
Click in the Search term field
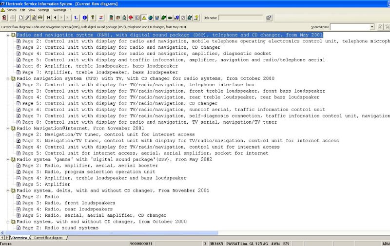(x=350, y=27)
